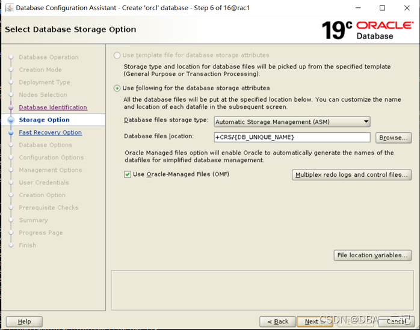This screenshot has width=420, height=330.
Task: Click the Help button
Action: point(24,322)
